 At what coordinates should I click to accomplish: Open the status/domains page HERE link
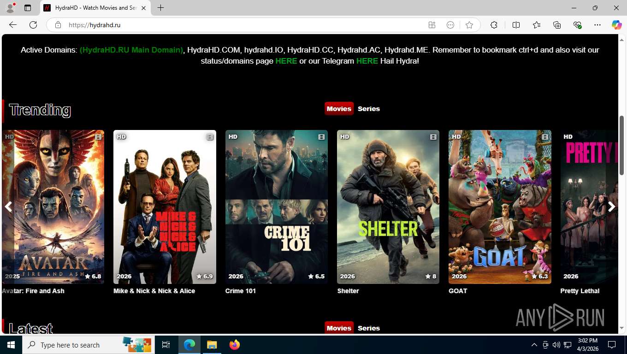[286, 61]
